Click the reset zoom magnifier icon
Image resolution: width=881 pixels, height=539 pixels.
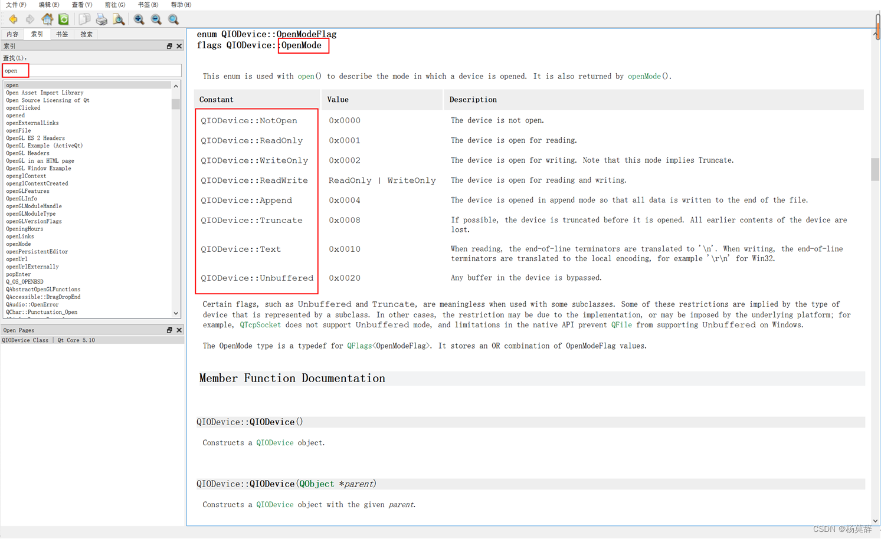(x=173, y=19)
